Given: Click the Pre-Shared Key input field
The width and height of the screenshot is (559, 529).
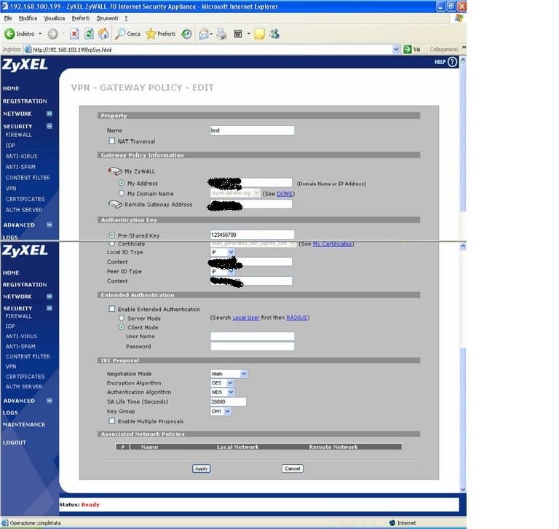Looking at the screenshot, I should point(252,235).
